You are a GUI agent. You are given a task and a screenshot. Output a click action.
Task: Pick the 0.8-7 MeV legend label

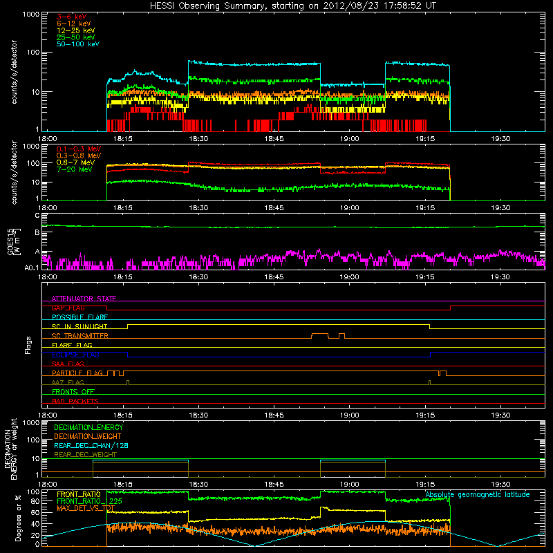pos(75,162)
